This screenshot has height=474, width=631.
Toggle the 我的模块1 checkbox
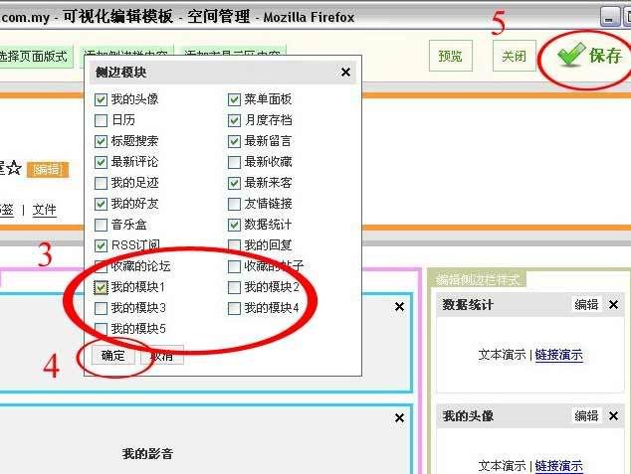pos(101,287)
